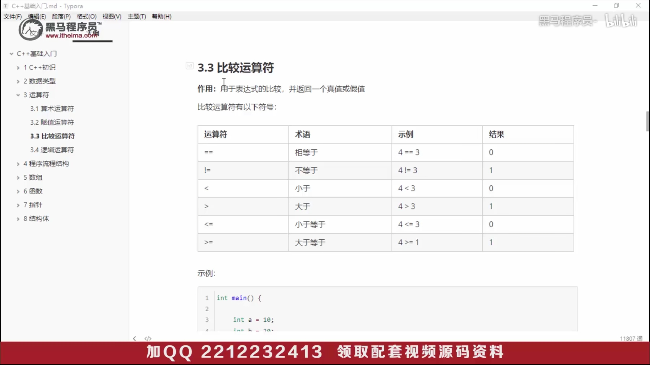Expand the 8 结构体 section
Image resolution: width=650 pixels, height=365 pixels.
(x=18, y=219)
